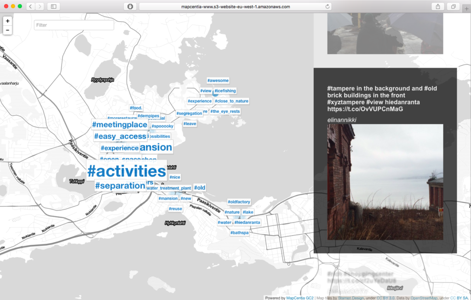Click the #lake hashtag label
Screen dimensions: 471x300
(x=248, y=212)
